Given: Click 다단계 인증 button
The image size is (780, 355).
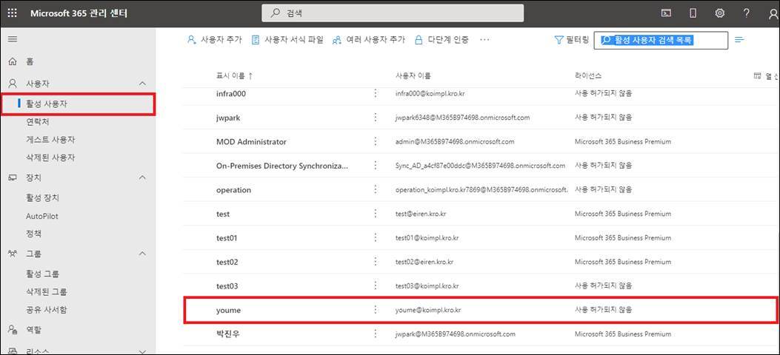Looking at the screenshot, I should [441, 40].
